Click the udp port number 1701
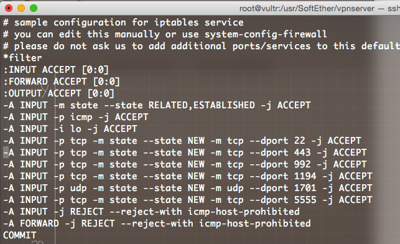Image resolution: width=400 pixels, height=244 pixels. point(305,188)
